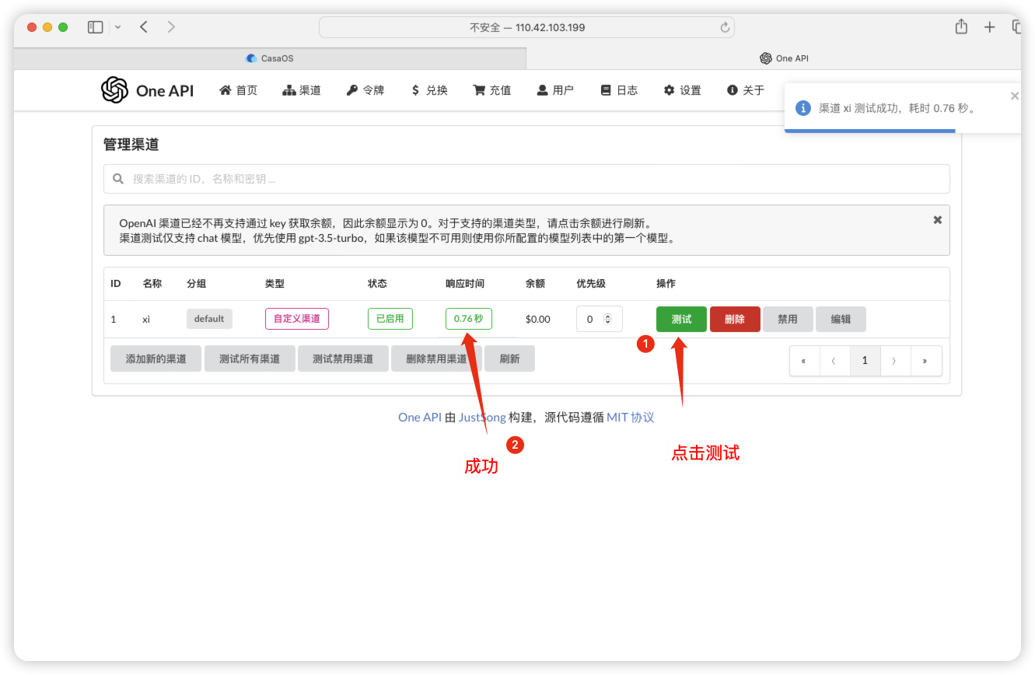
Task: Click 测试禁用渠道 button
Action: coord(343,358)
